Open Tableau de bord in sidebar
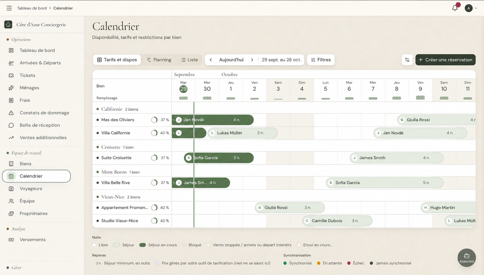 tap(37, 50)
